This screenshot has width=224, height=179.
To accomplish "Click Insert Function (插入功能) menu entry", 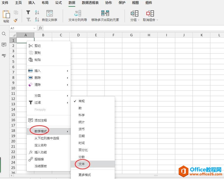I will point(49,152).
